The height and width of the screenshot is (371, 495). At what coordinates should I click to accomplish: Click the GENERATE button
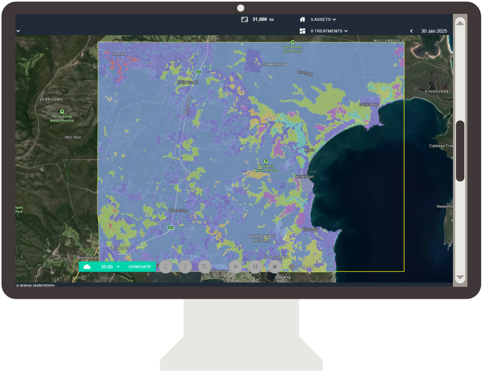(140, 267)
